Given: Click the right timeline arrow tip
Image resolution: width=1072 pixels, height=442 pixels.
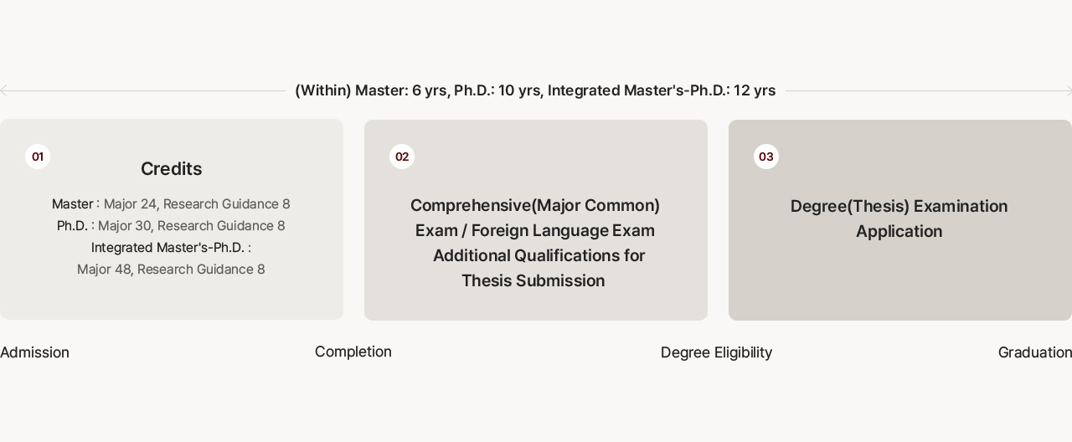Looking at the screenshot, I should (x=1069, y=90).
